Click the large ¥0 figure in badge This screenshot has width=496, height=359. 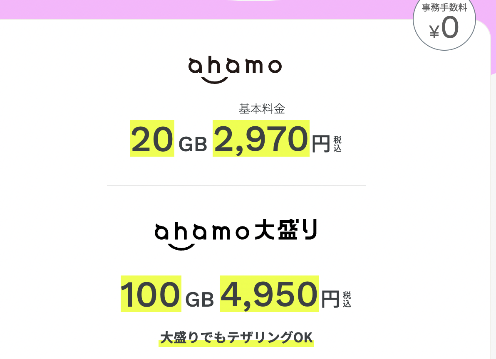pos(444,28)
